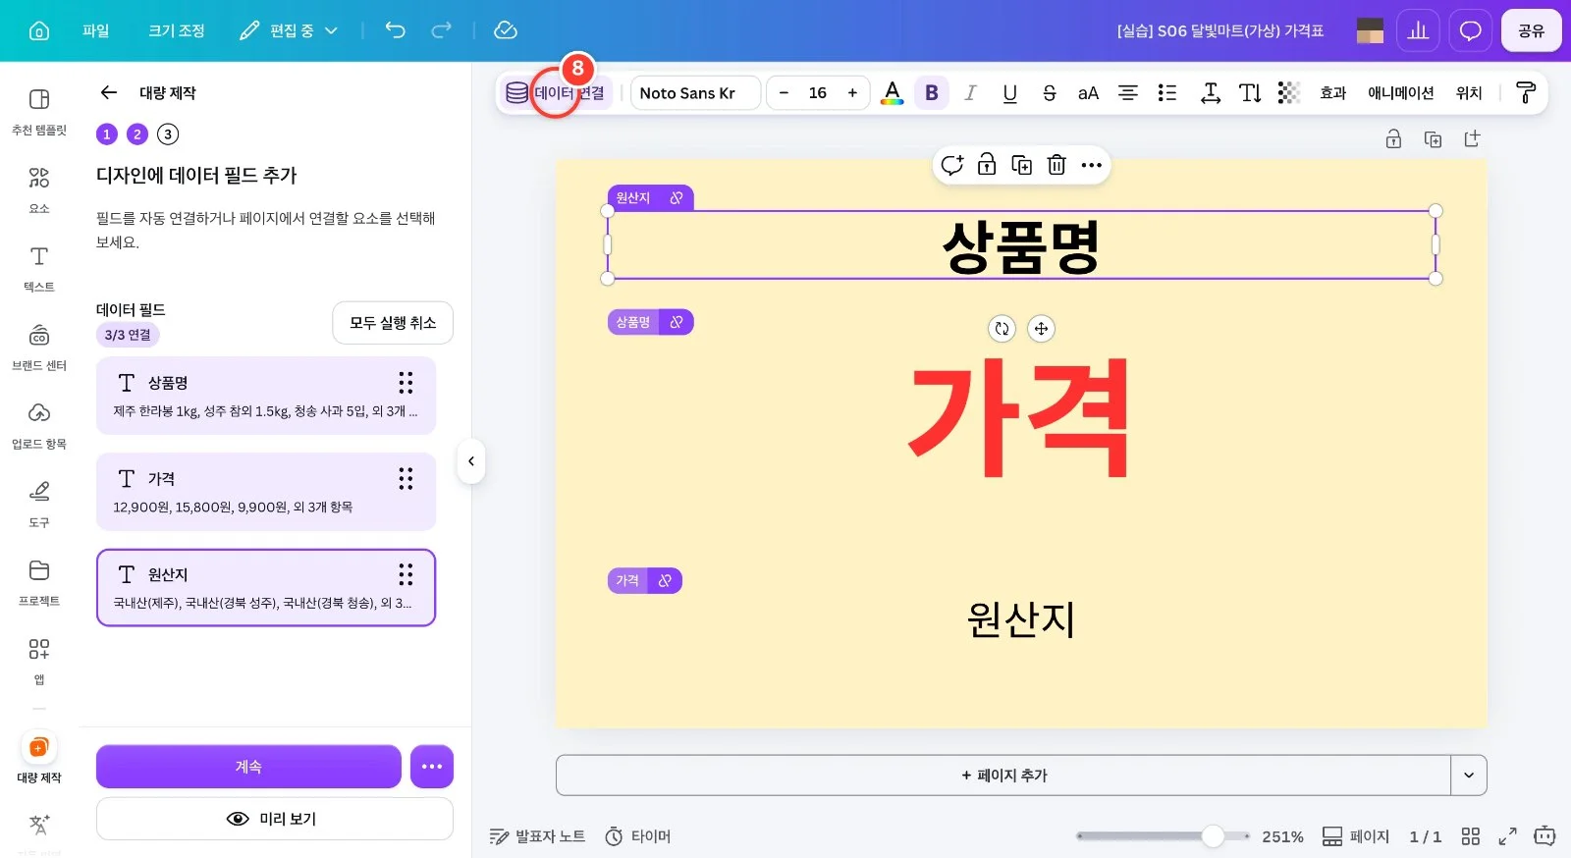Open 대량 제작 bulk create app
Viewport: 1571px width, 858px height.
(x=39, y=759)
